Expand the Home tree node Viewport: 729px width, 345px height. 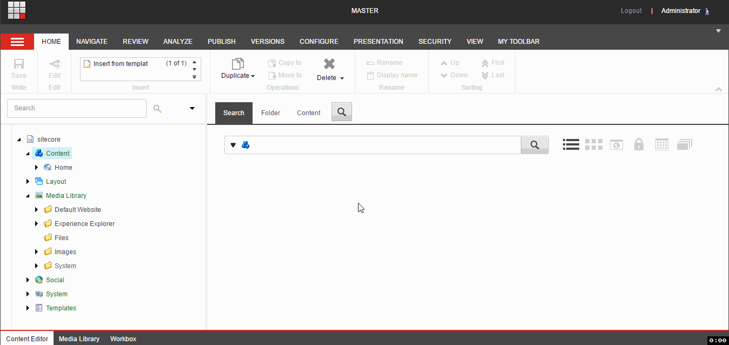pyautogui.click(x=37, y=168)
